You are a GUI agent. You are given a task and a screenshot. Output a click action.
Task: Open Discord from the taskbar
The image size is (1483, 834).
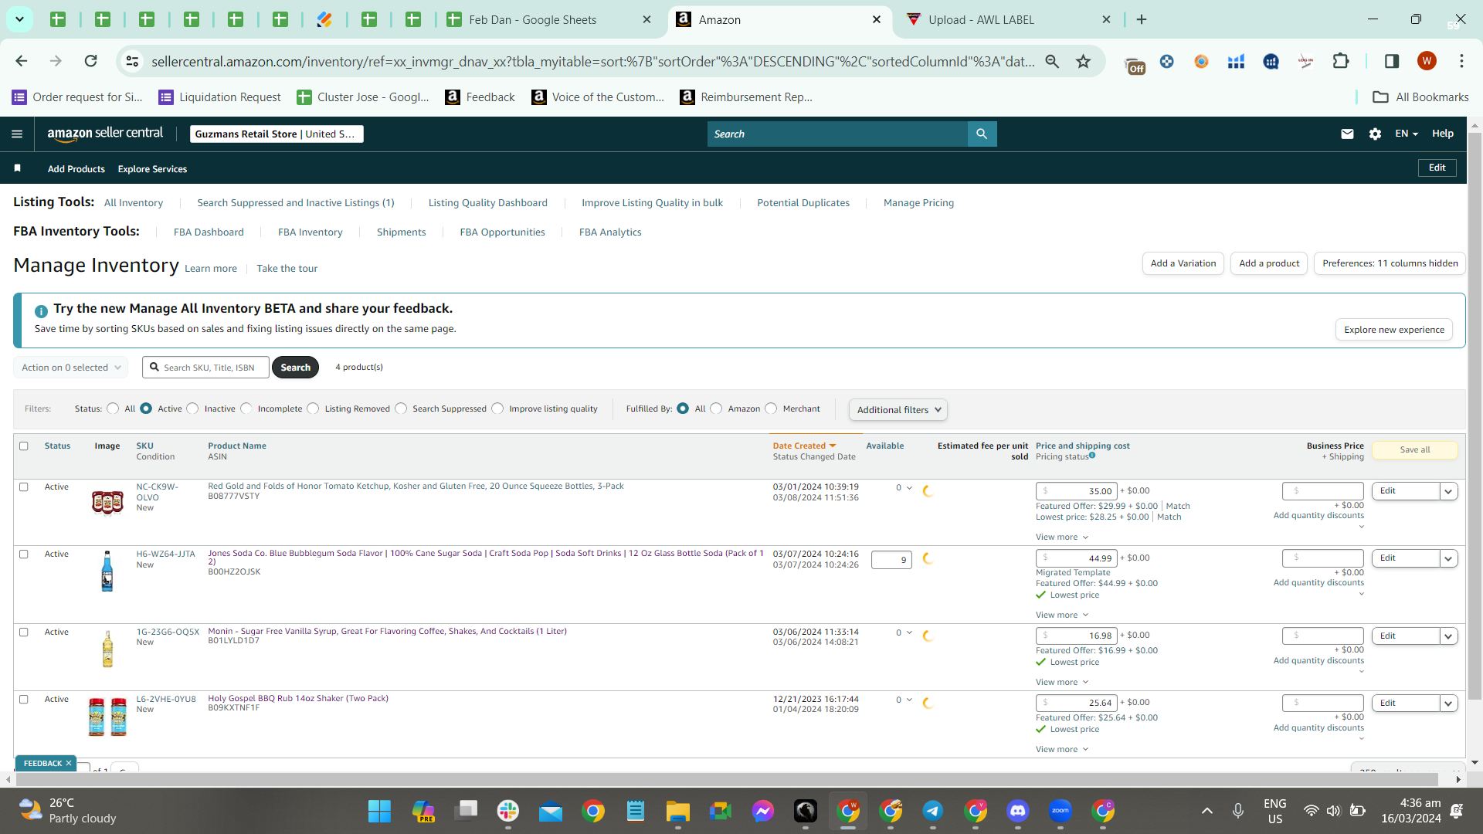[1018, 811]
